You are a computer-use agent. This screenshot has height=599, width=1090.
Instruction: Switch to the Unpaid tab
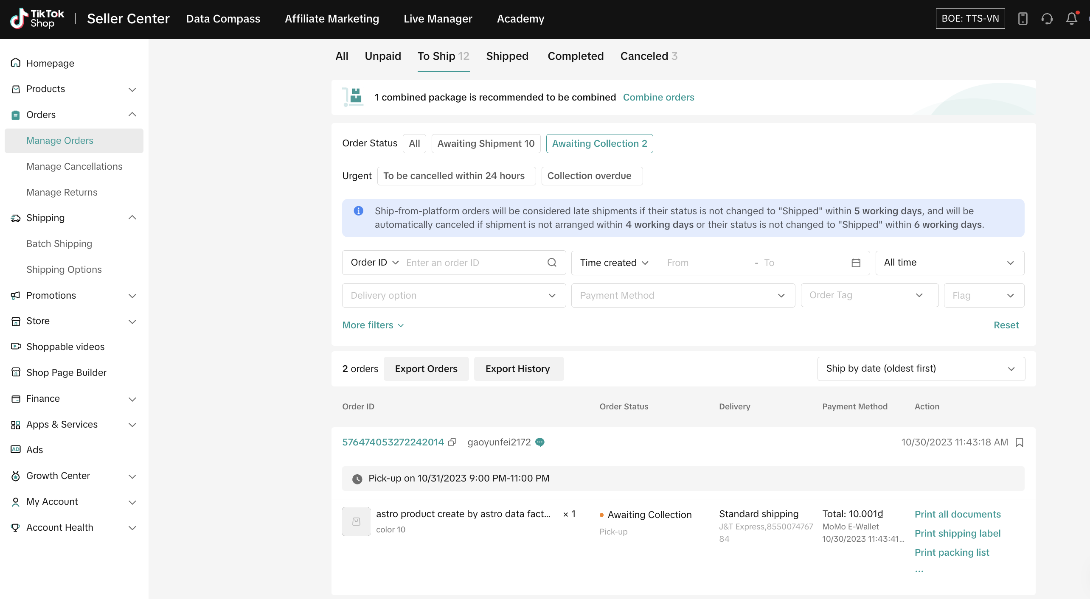coord(383,56)
